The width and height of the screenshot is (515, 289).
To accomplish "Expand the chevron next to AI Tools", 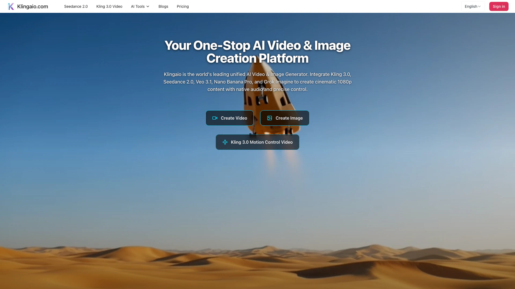I will pos(148,6).
